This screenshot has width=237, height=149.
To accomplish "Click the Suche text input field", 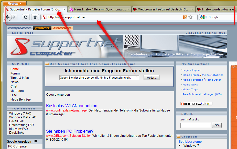I will (196, 125).
